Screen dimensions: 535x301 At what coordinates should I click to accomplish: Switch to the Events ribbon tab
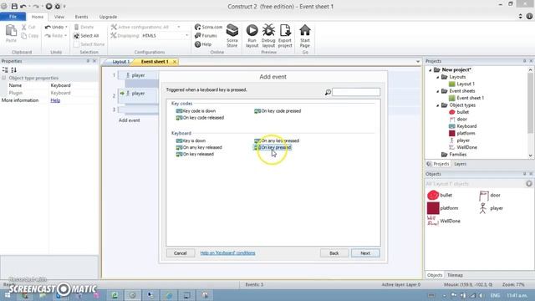[x=81, y=17]
